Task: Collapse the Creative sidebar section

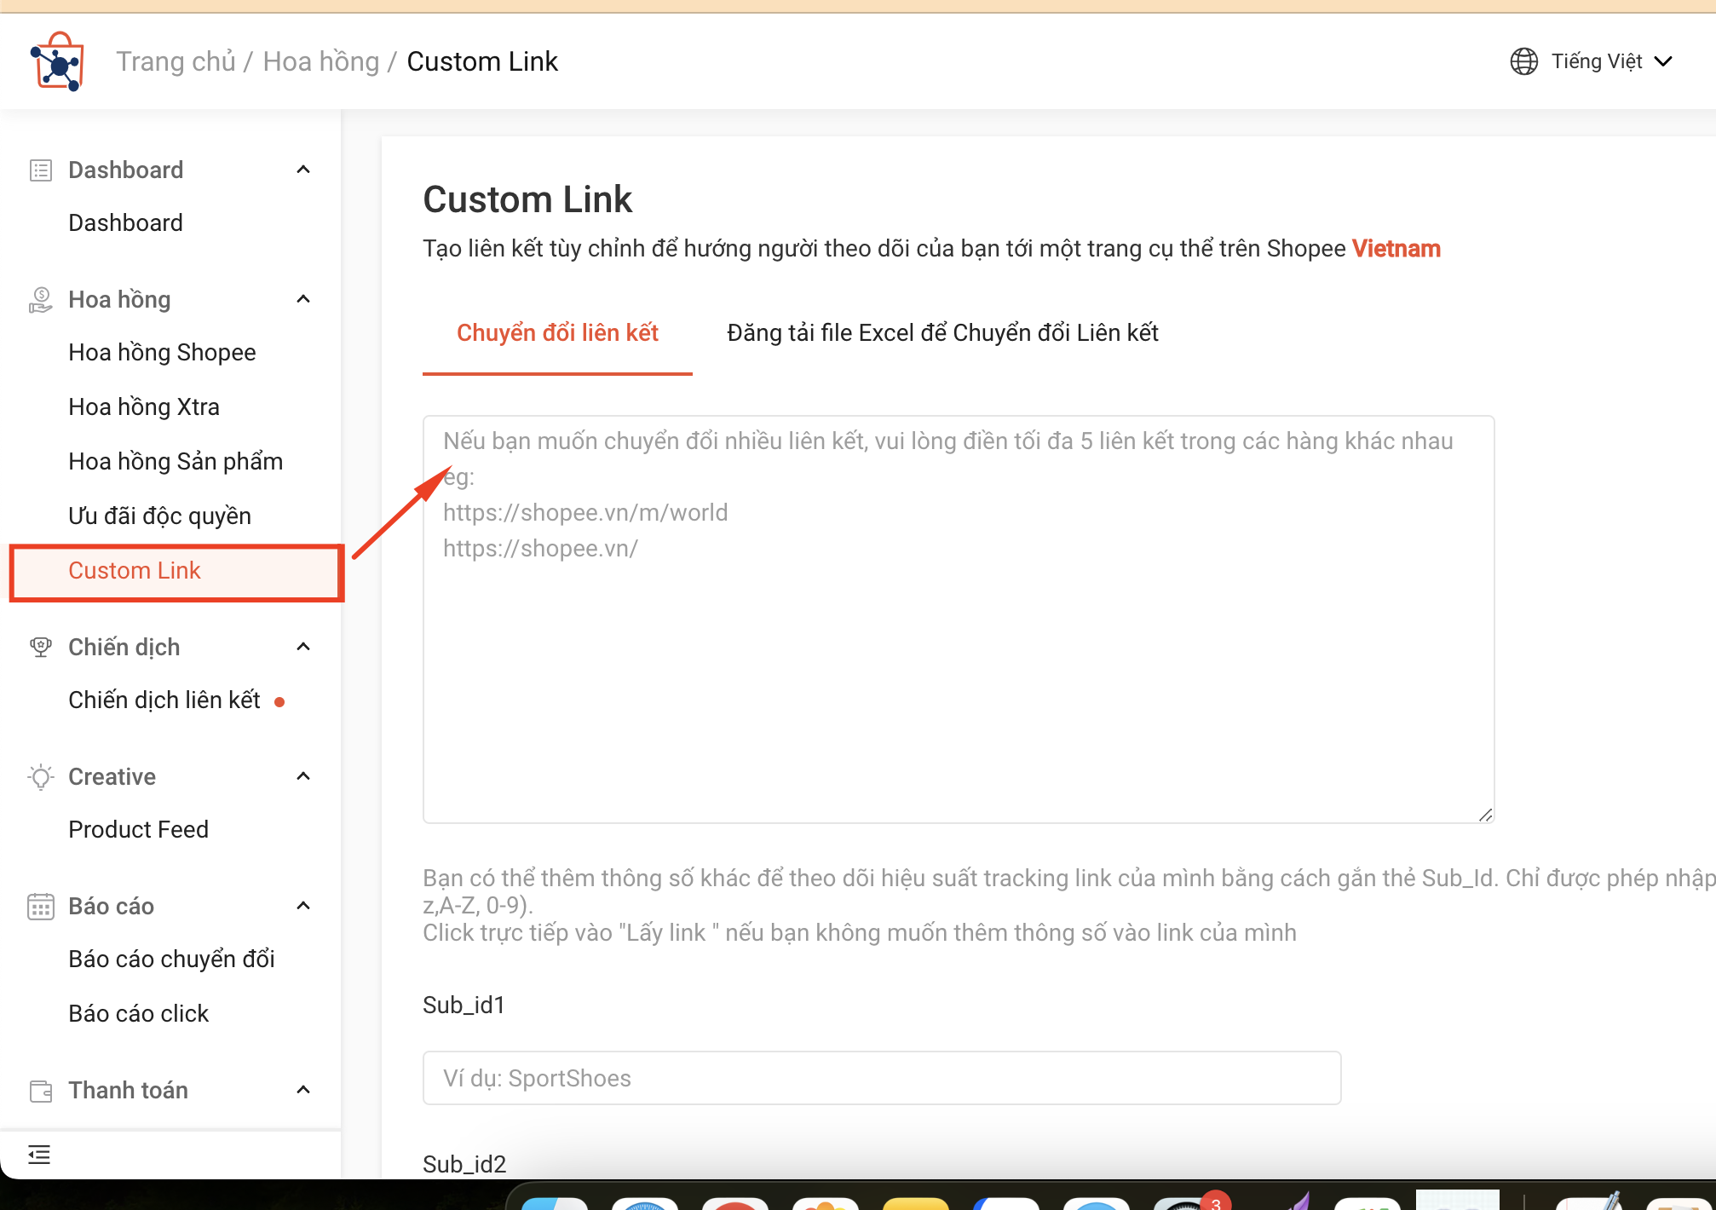Action: (x=302, y=776)
